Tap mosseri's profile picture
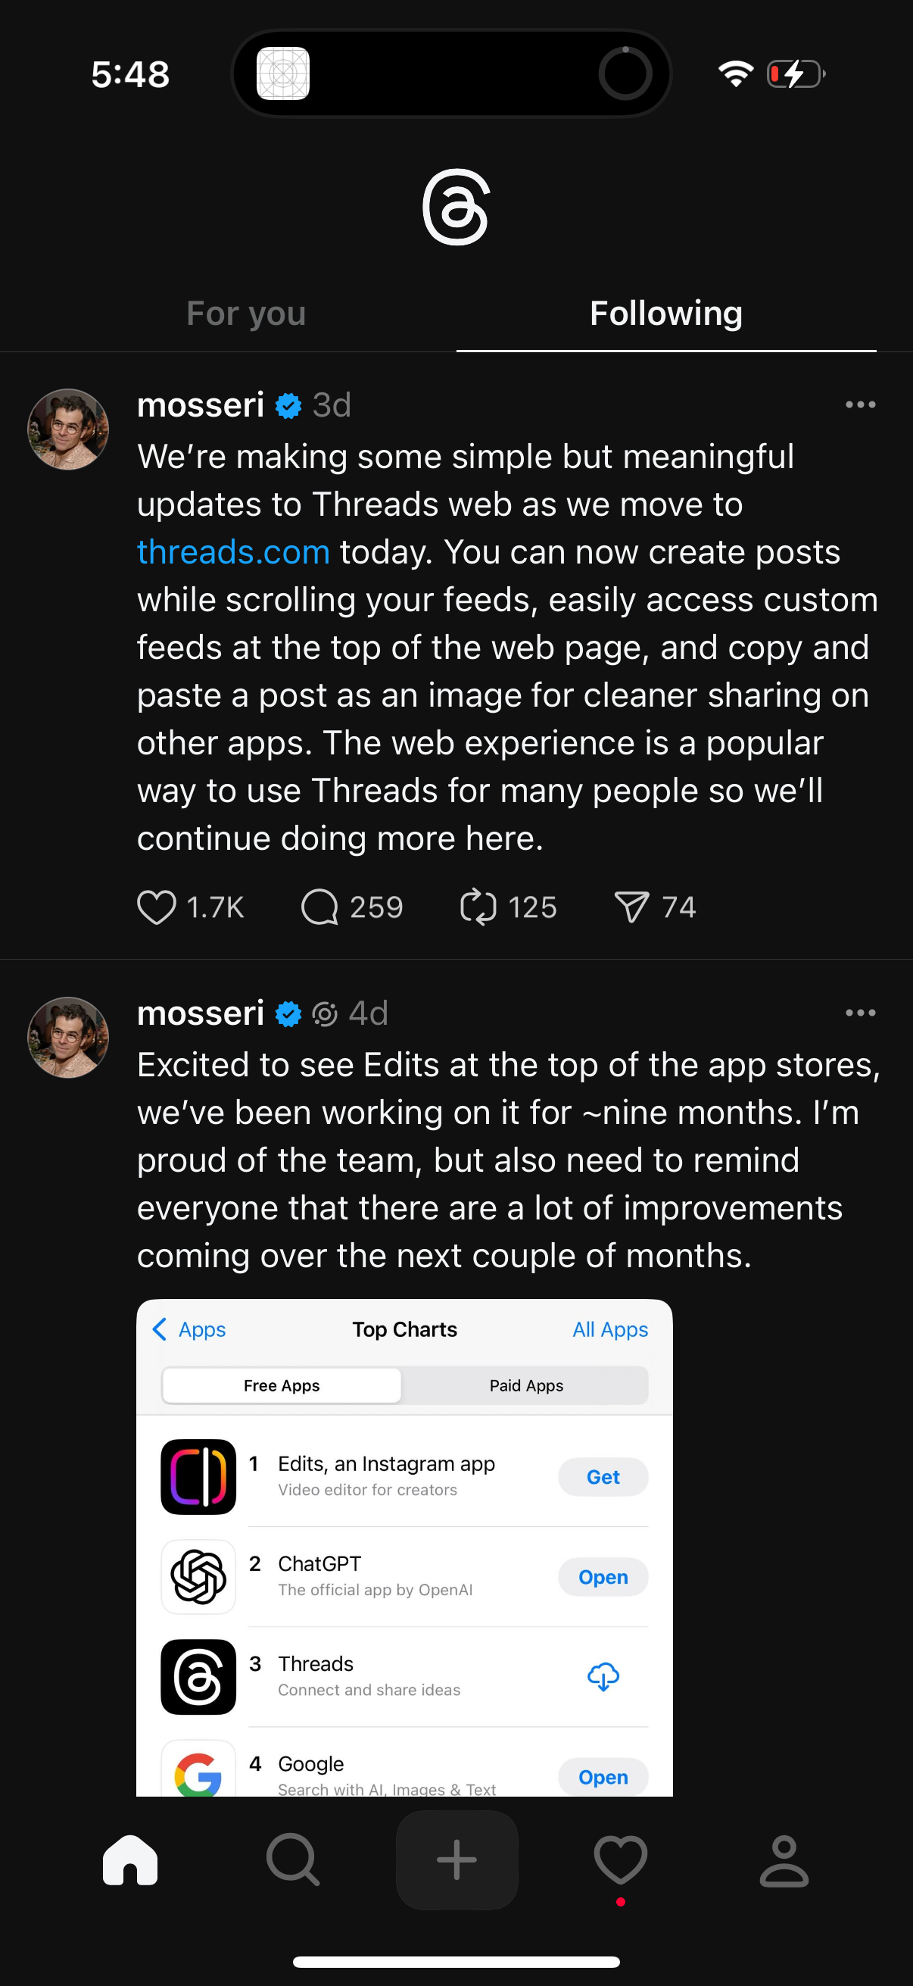The image size is (913, 1986). (68, 429)
